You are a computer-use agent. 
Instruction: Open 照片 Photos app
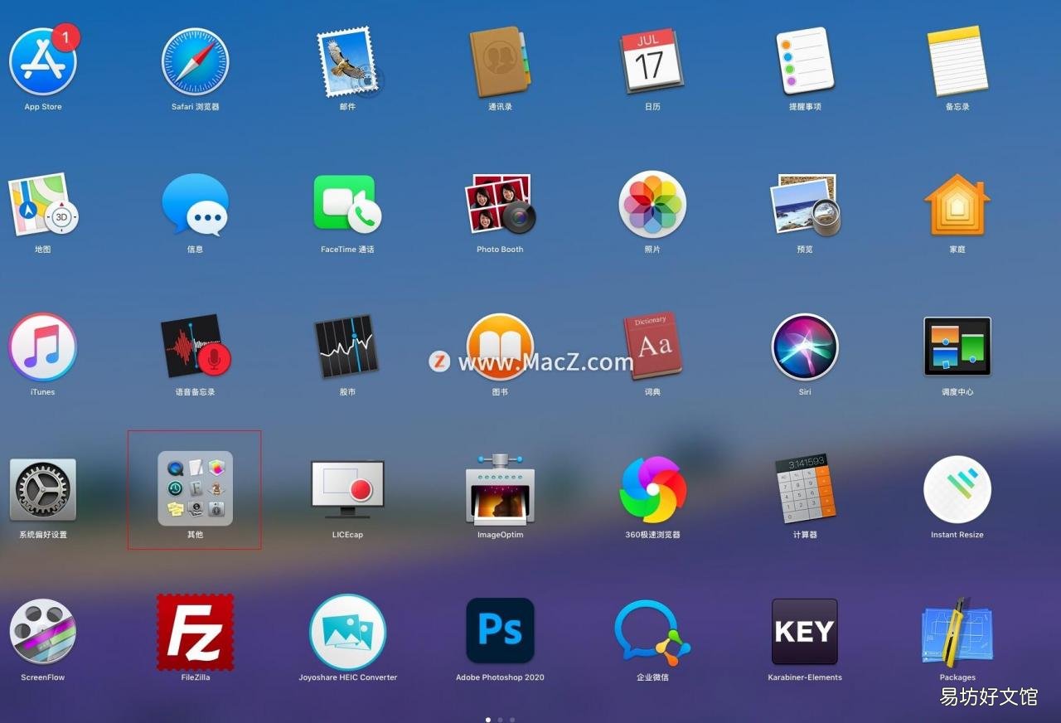[x=652, y=204]
